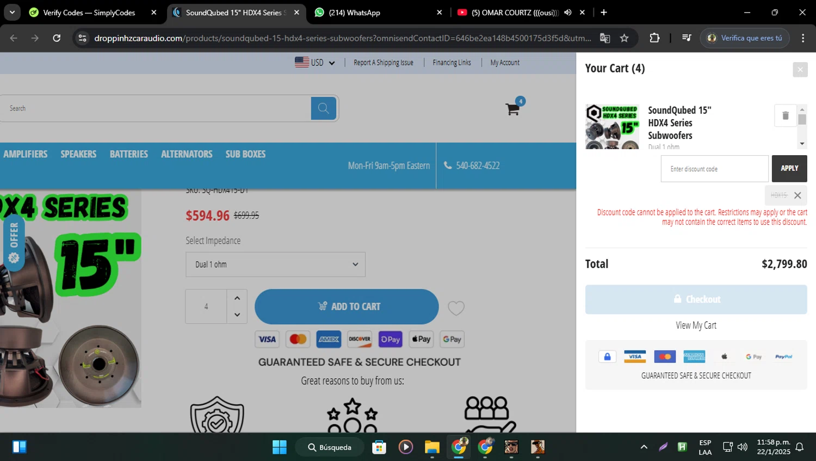Click the SoundQubed cart item thumbnail
The height and width of the screenshot is (461, 816).
point(613,127)
